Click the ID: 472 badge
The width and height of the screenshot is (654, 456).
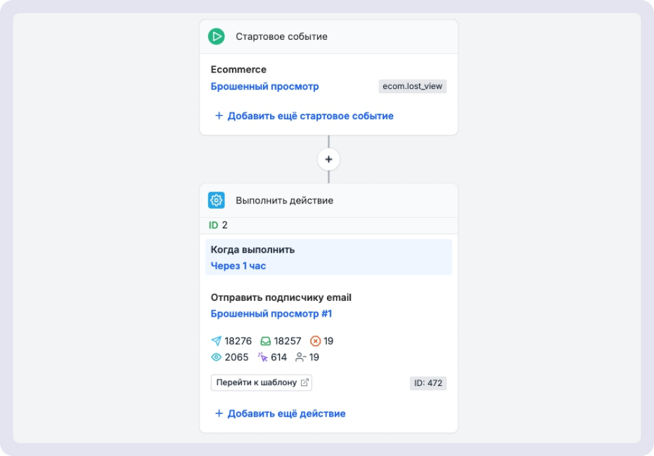point(428,383)
